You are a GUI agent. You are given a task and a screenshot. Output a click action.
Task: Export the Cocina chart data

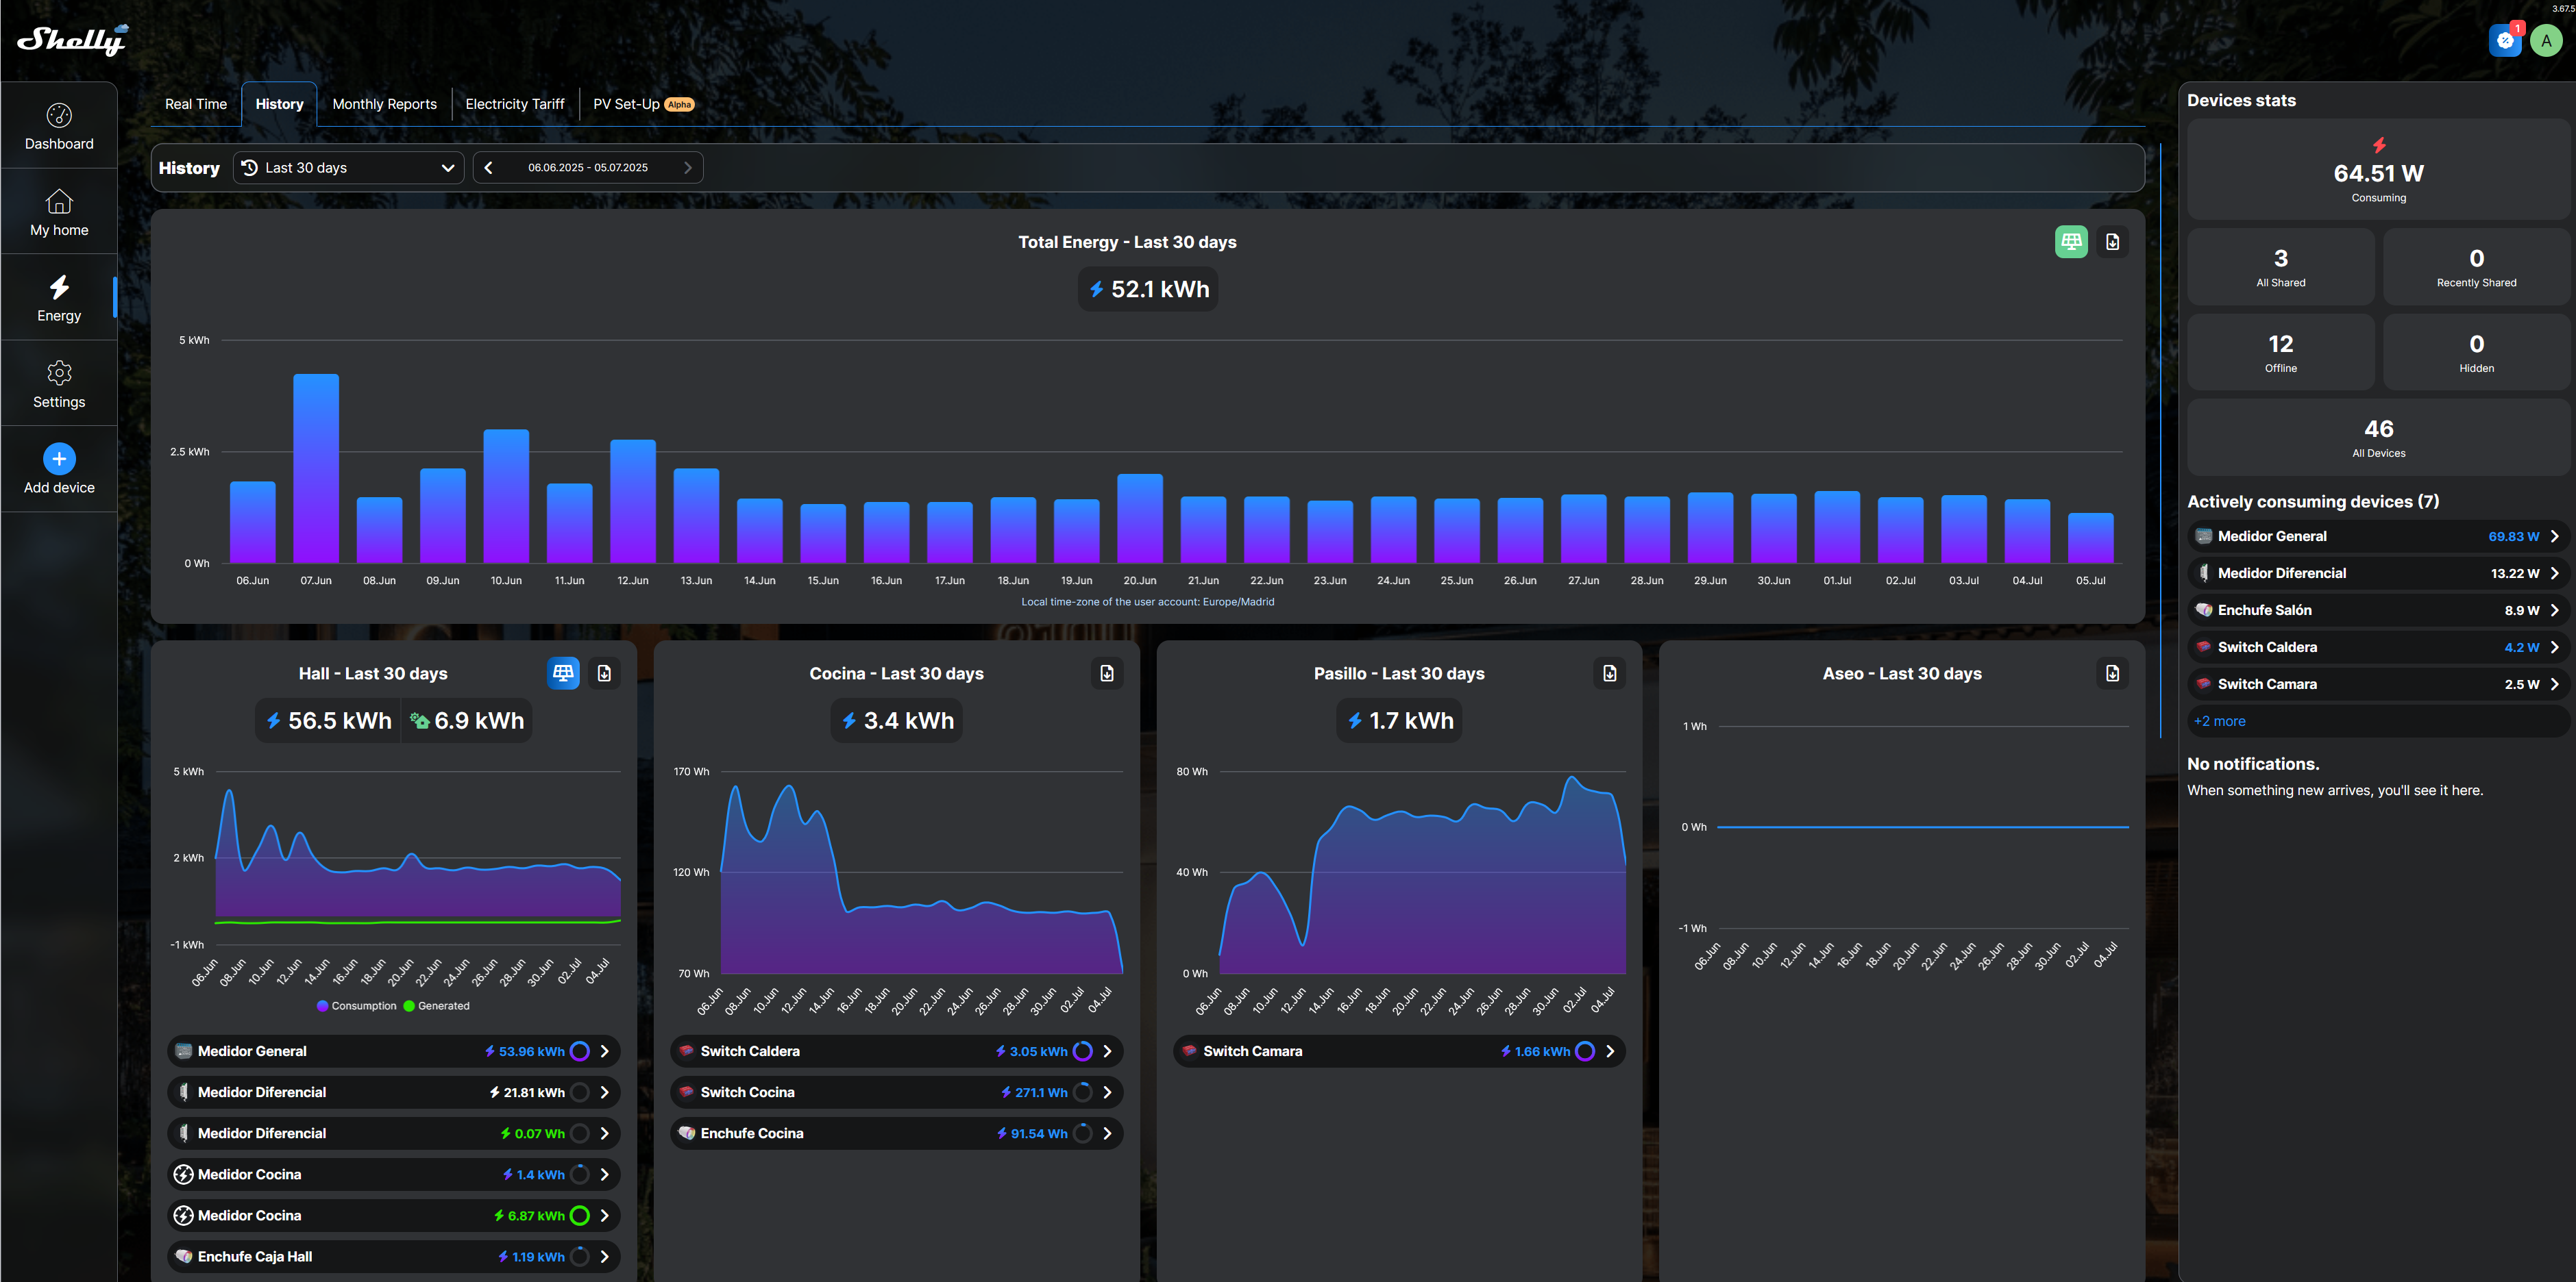click(x=1106, y=673)
